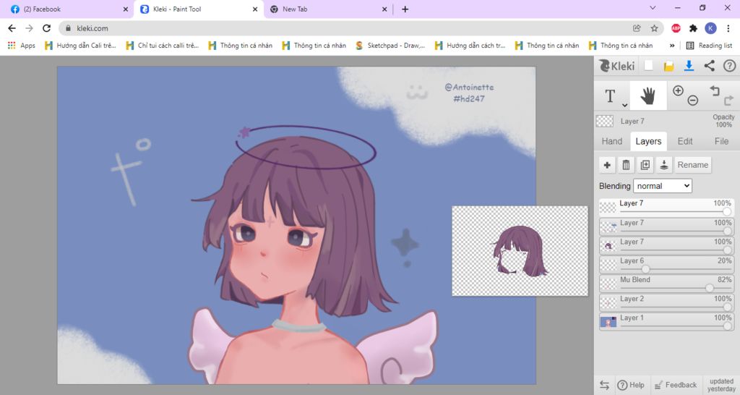Screen dimensions: 740x395
Task: Click the Rename layer button
Action: click(692, 165)
